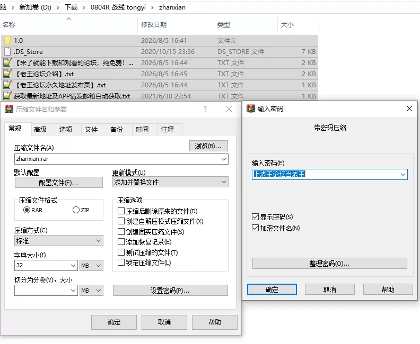This screenshot has width=420, height=344.
Task: Click WinRAR icon in 压缩文件名和参数 title bar
Action: (9, 109)
